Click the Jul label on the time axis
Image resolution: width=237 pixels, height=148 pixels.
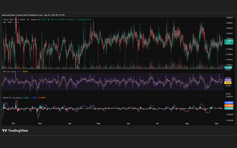157,123
